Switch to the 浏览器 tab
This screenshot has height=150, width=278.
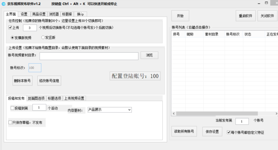(54, 14)
